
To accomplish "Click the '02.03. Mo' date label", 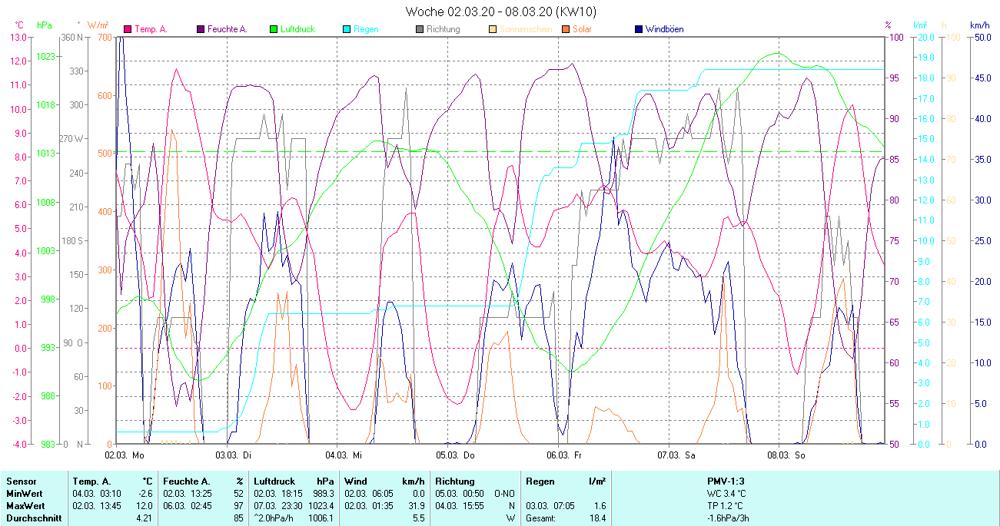I will (x=125, y=455).
